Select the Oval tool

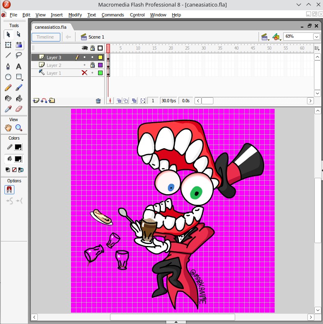pos(8,77)
